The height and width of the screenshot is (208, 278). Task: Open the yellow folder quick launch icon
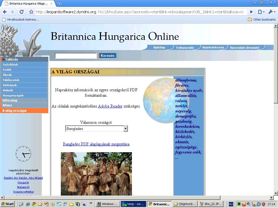click(x=71, y=204)
